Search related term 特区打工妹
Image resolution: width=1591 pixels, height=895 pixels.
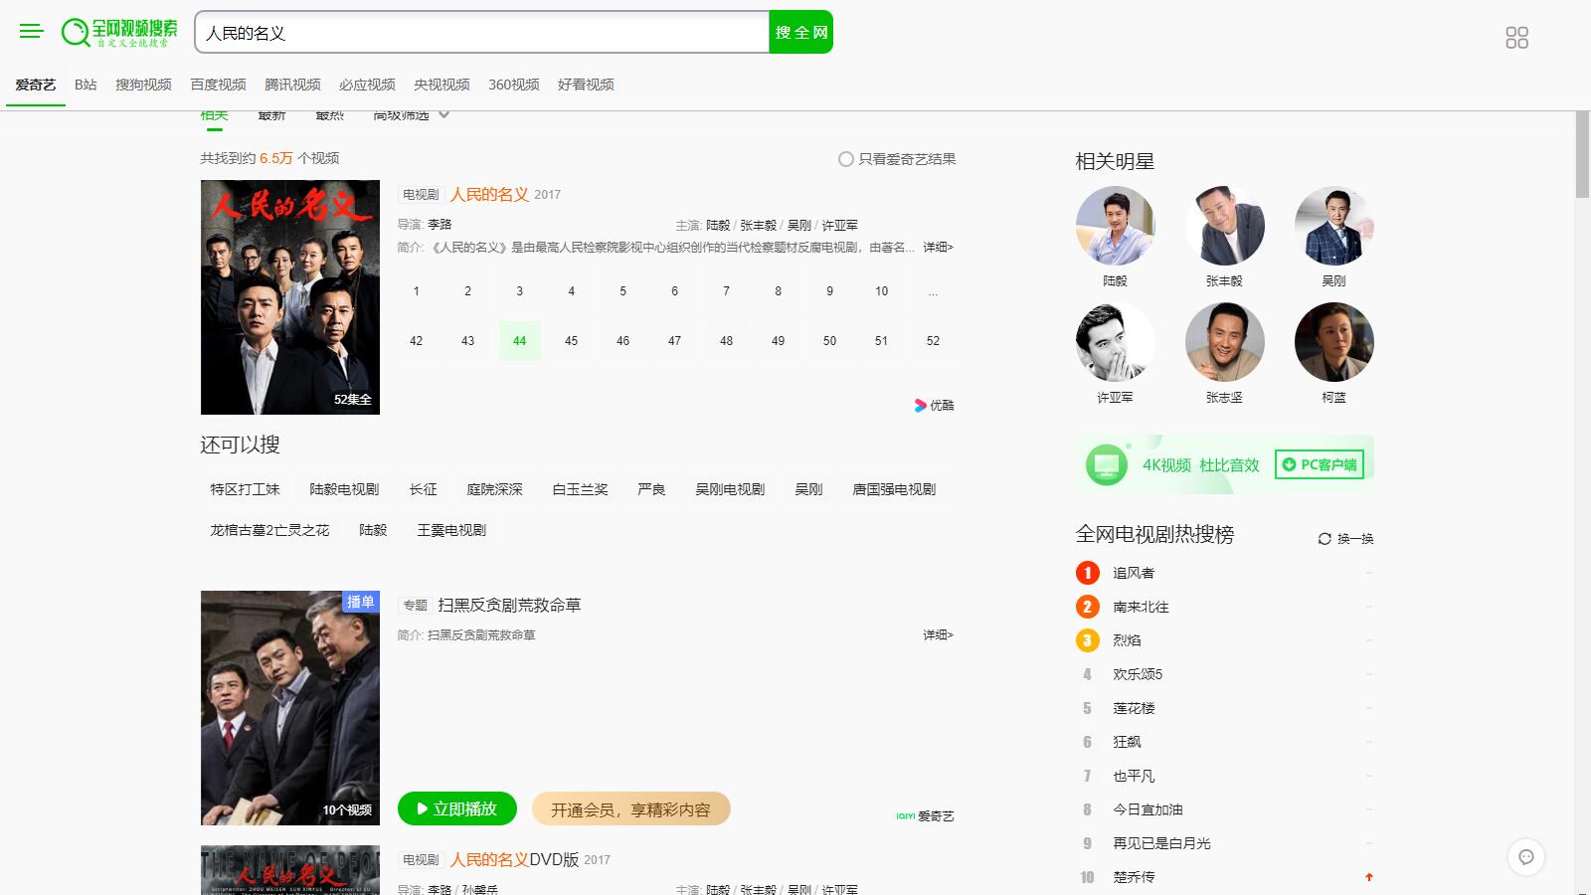click(245, 490)
